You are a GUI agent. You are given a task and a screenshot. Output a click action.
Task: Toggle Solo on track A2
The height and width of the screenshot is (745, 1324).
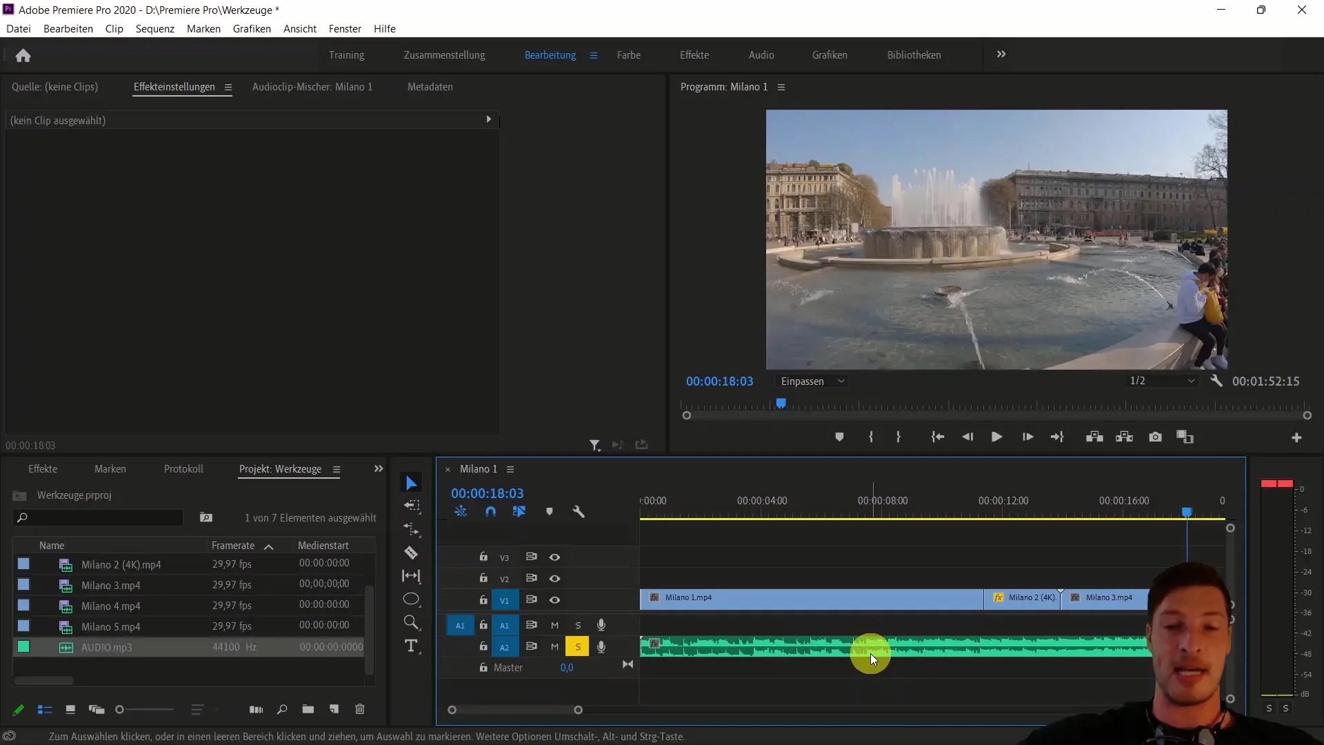(x=577, y=646)
